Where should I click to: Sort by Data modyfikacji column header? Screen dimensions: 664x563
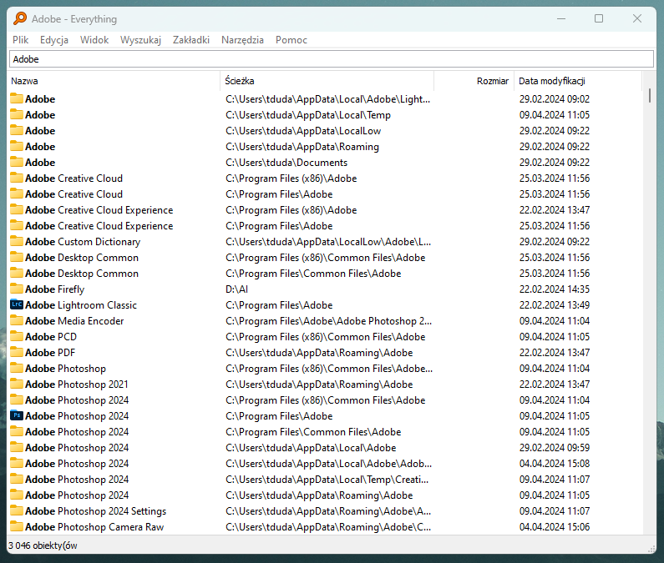(578, 81)
